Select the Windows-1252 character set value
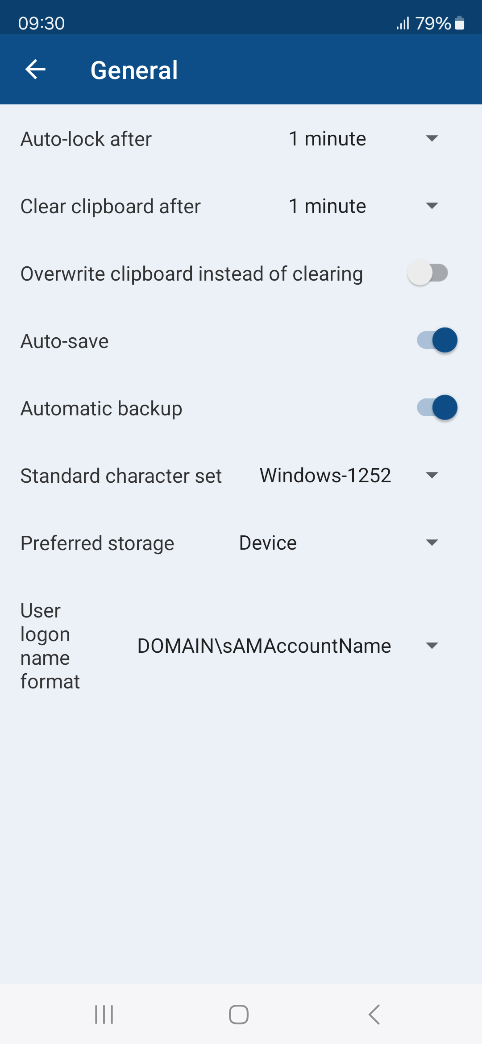This screenshot has height=1044, width=482. click(x=325, y=476)
